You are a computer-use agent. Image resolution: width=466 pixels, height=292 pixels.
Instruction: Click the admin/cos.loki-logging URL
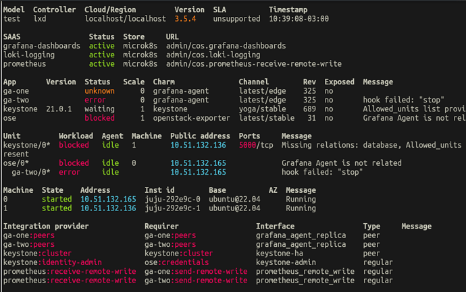(213, 55)
